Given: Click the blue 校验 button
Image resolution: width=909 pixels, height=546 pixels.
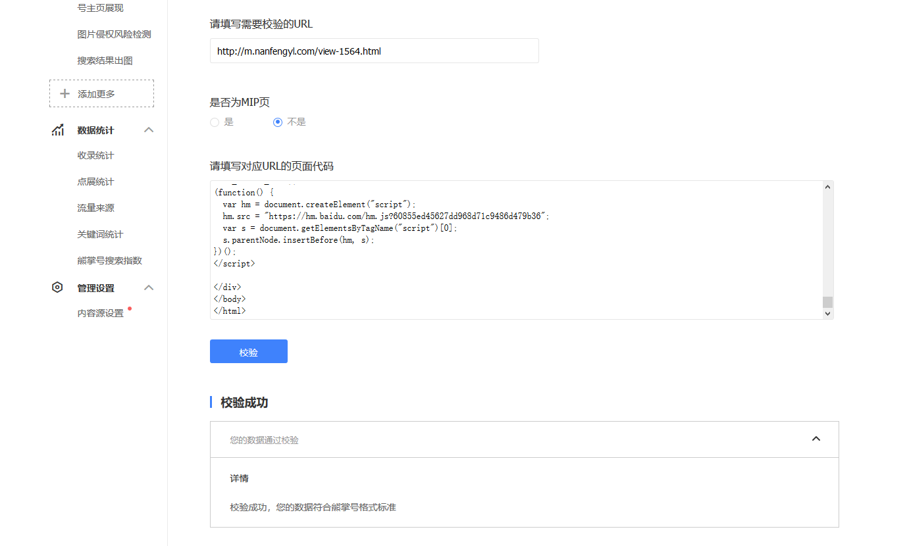Looking at the screenshot, I should click(x=249, y=351).
